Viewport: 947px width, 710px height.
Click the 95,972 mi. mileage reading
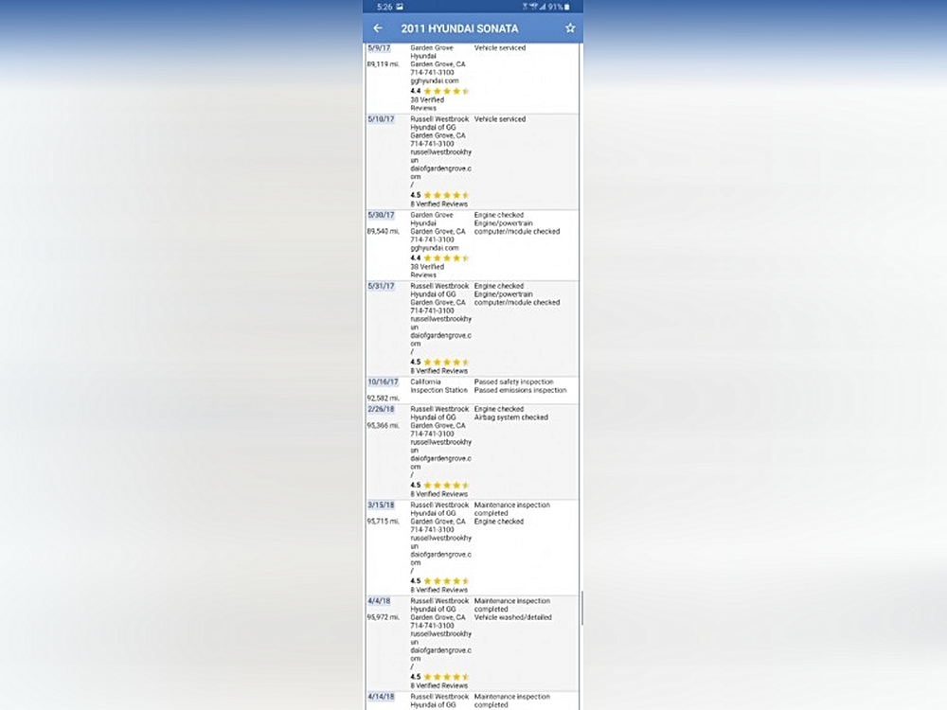(x=383, y=617)
